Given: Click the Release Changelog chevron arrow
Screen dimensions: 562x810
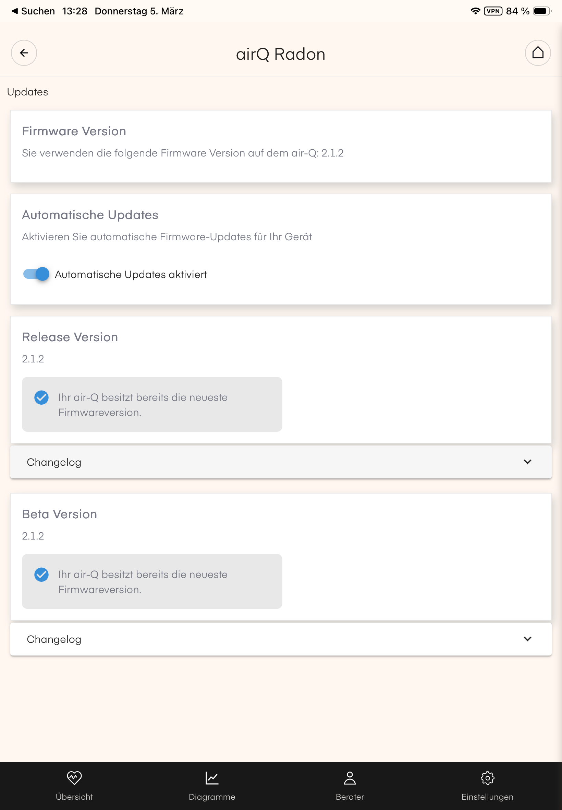Looking at the screenshot, I should pos(527,462).
